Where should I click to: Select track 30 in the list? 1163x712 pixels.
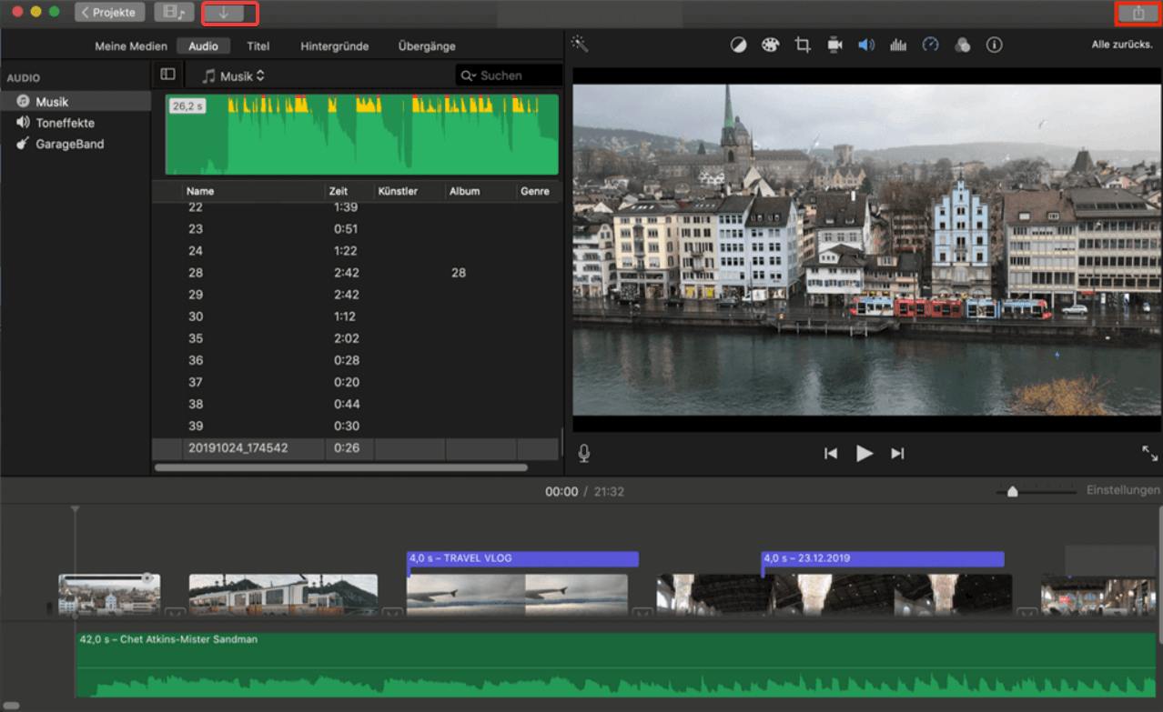[x=355, y=316]
